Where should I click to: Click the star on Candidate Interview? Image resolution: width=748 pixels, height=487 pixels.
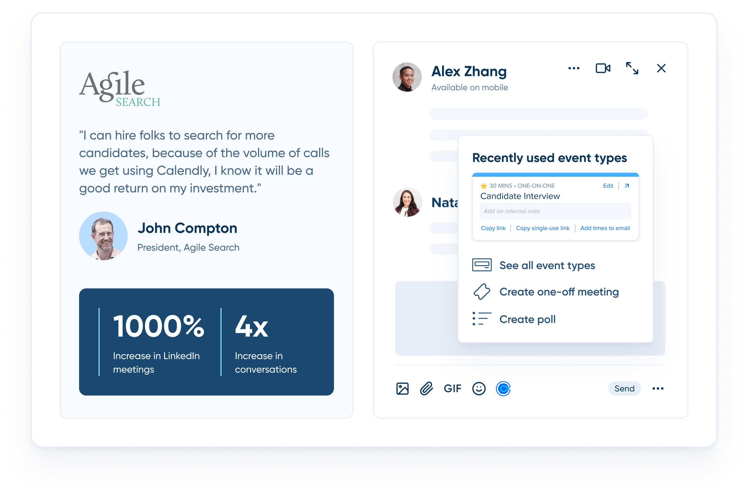[x=484, y=186]
